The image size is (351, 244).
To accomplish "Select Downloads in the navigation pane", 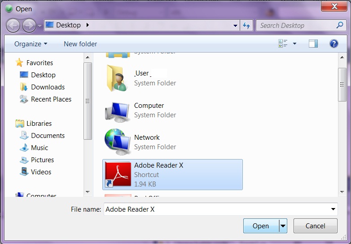I will click(x=48, y=87).
